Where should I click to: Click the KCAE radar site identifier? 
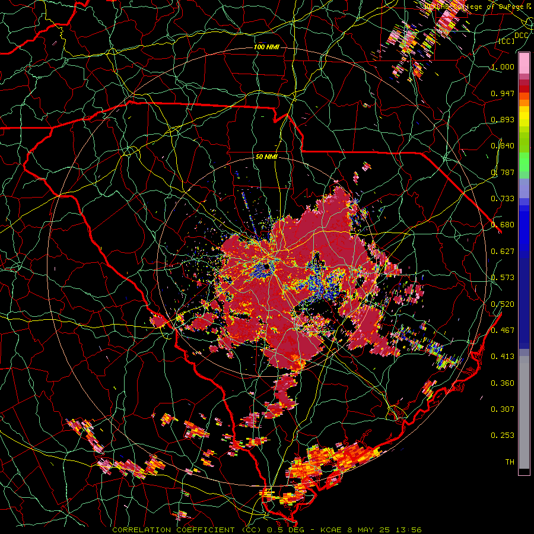click(x=331, y=530)
